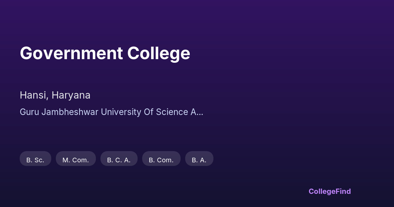Pick the B. C. A. course chip
Image resolution: width=394 pixels, height=207 pixels.
pos(119,160)
